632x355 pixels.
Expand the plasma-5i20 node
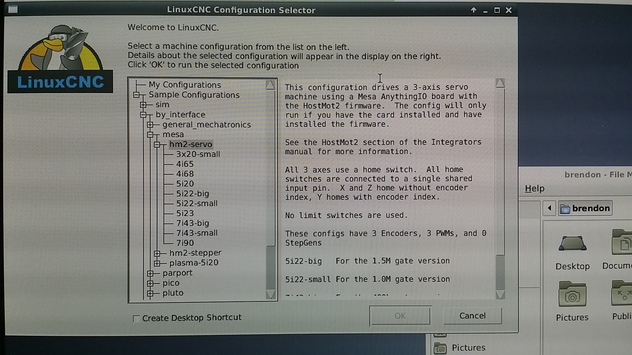157,263
